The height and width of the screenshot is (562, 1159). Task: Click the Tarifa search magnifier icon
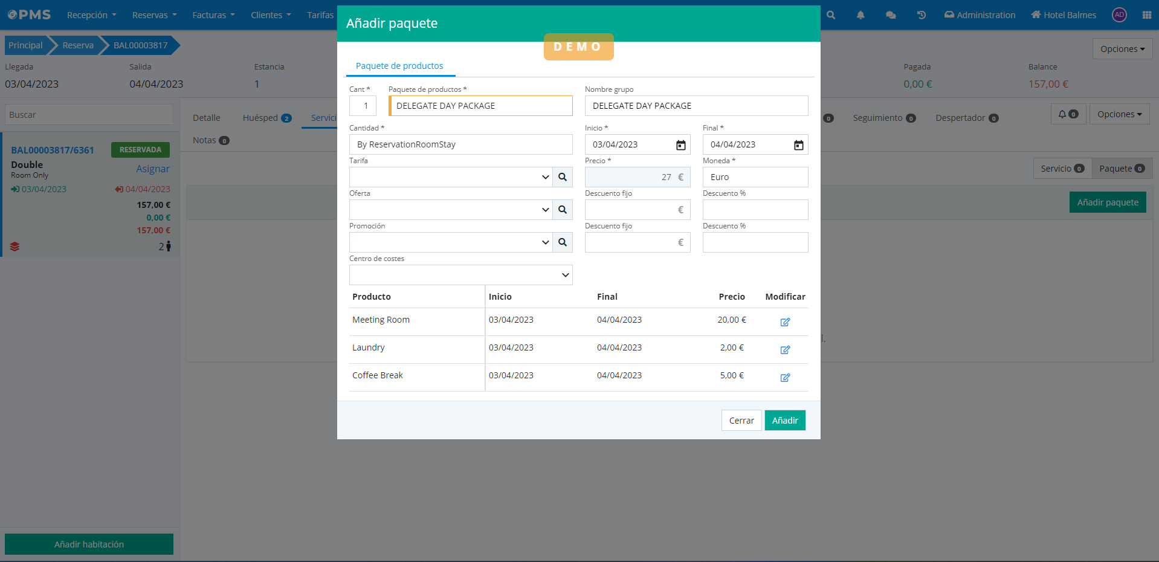coord(562,177)
